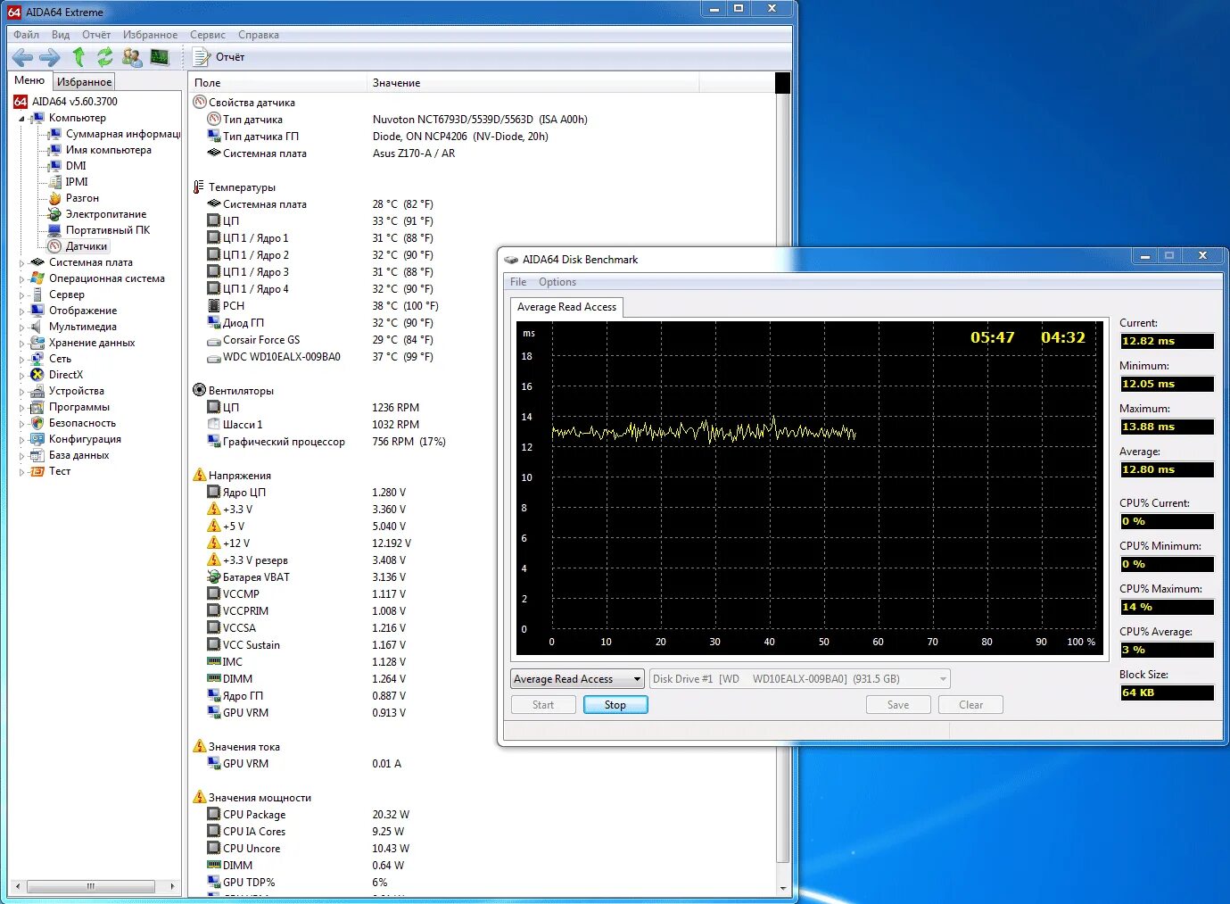Expand the Отображение tree node
The width and height of the screenshot is (1230, 904).
(22, 311)
